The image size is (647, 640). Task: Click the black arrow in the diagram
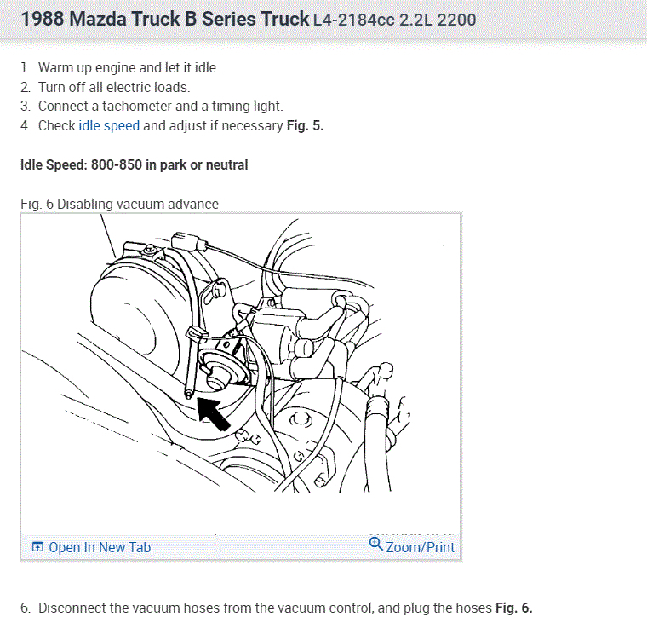(215, 415)
